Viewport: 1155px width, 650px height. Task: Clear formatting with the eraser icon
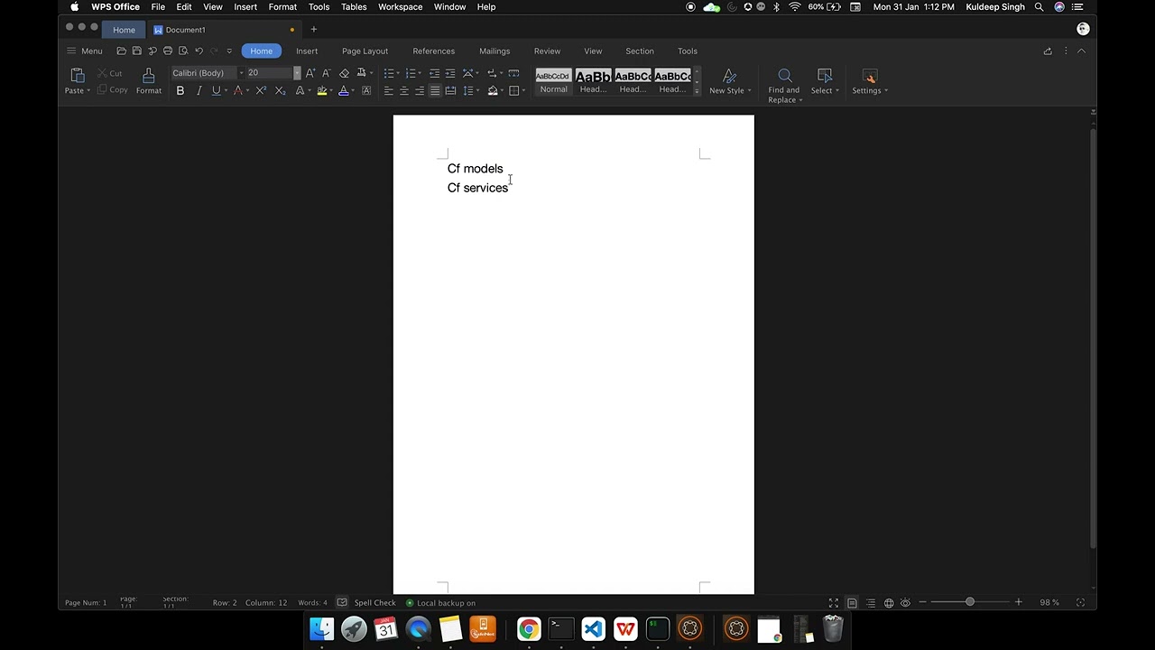[x=344, y=73]
